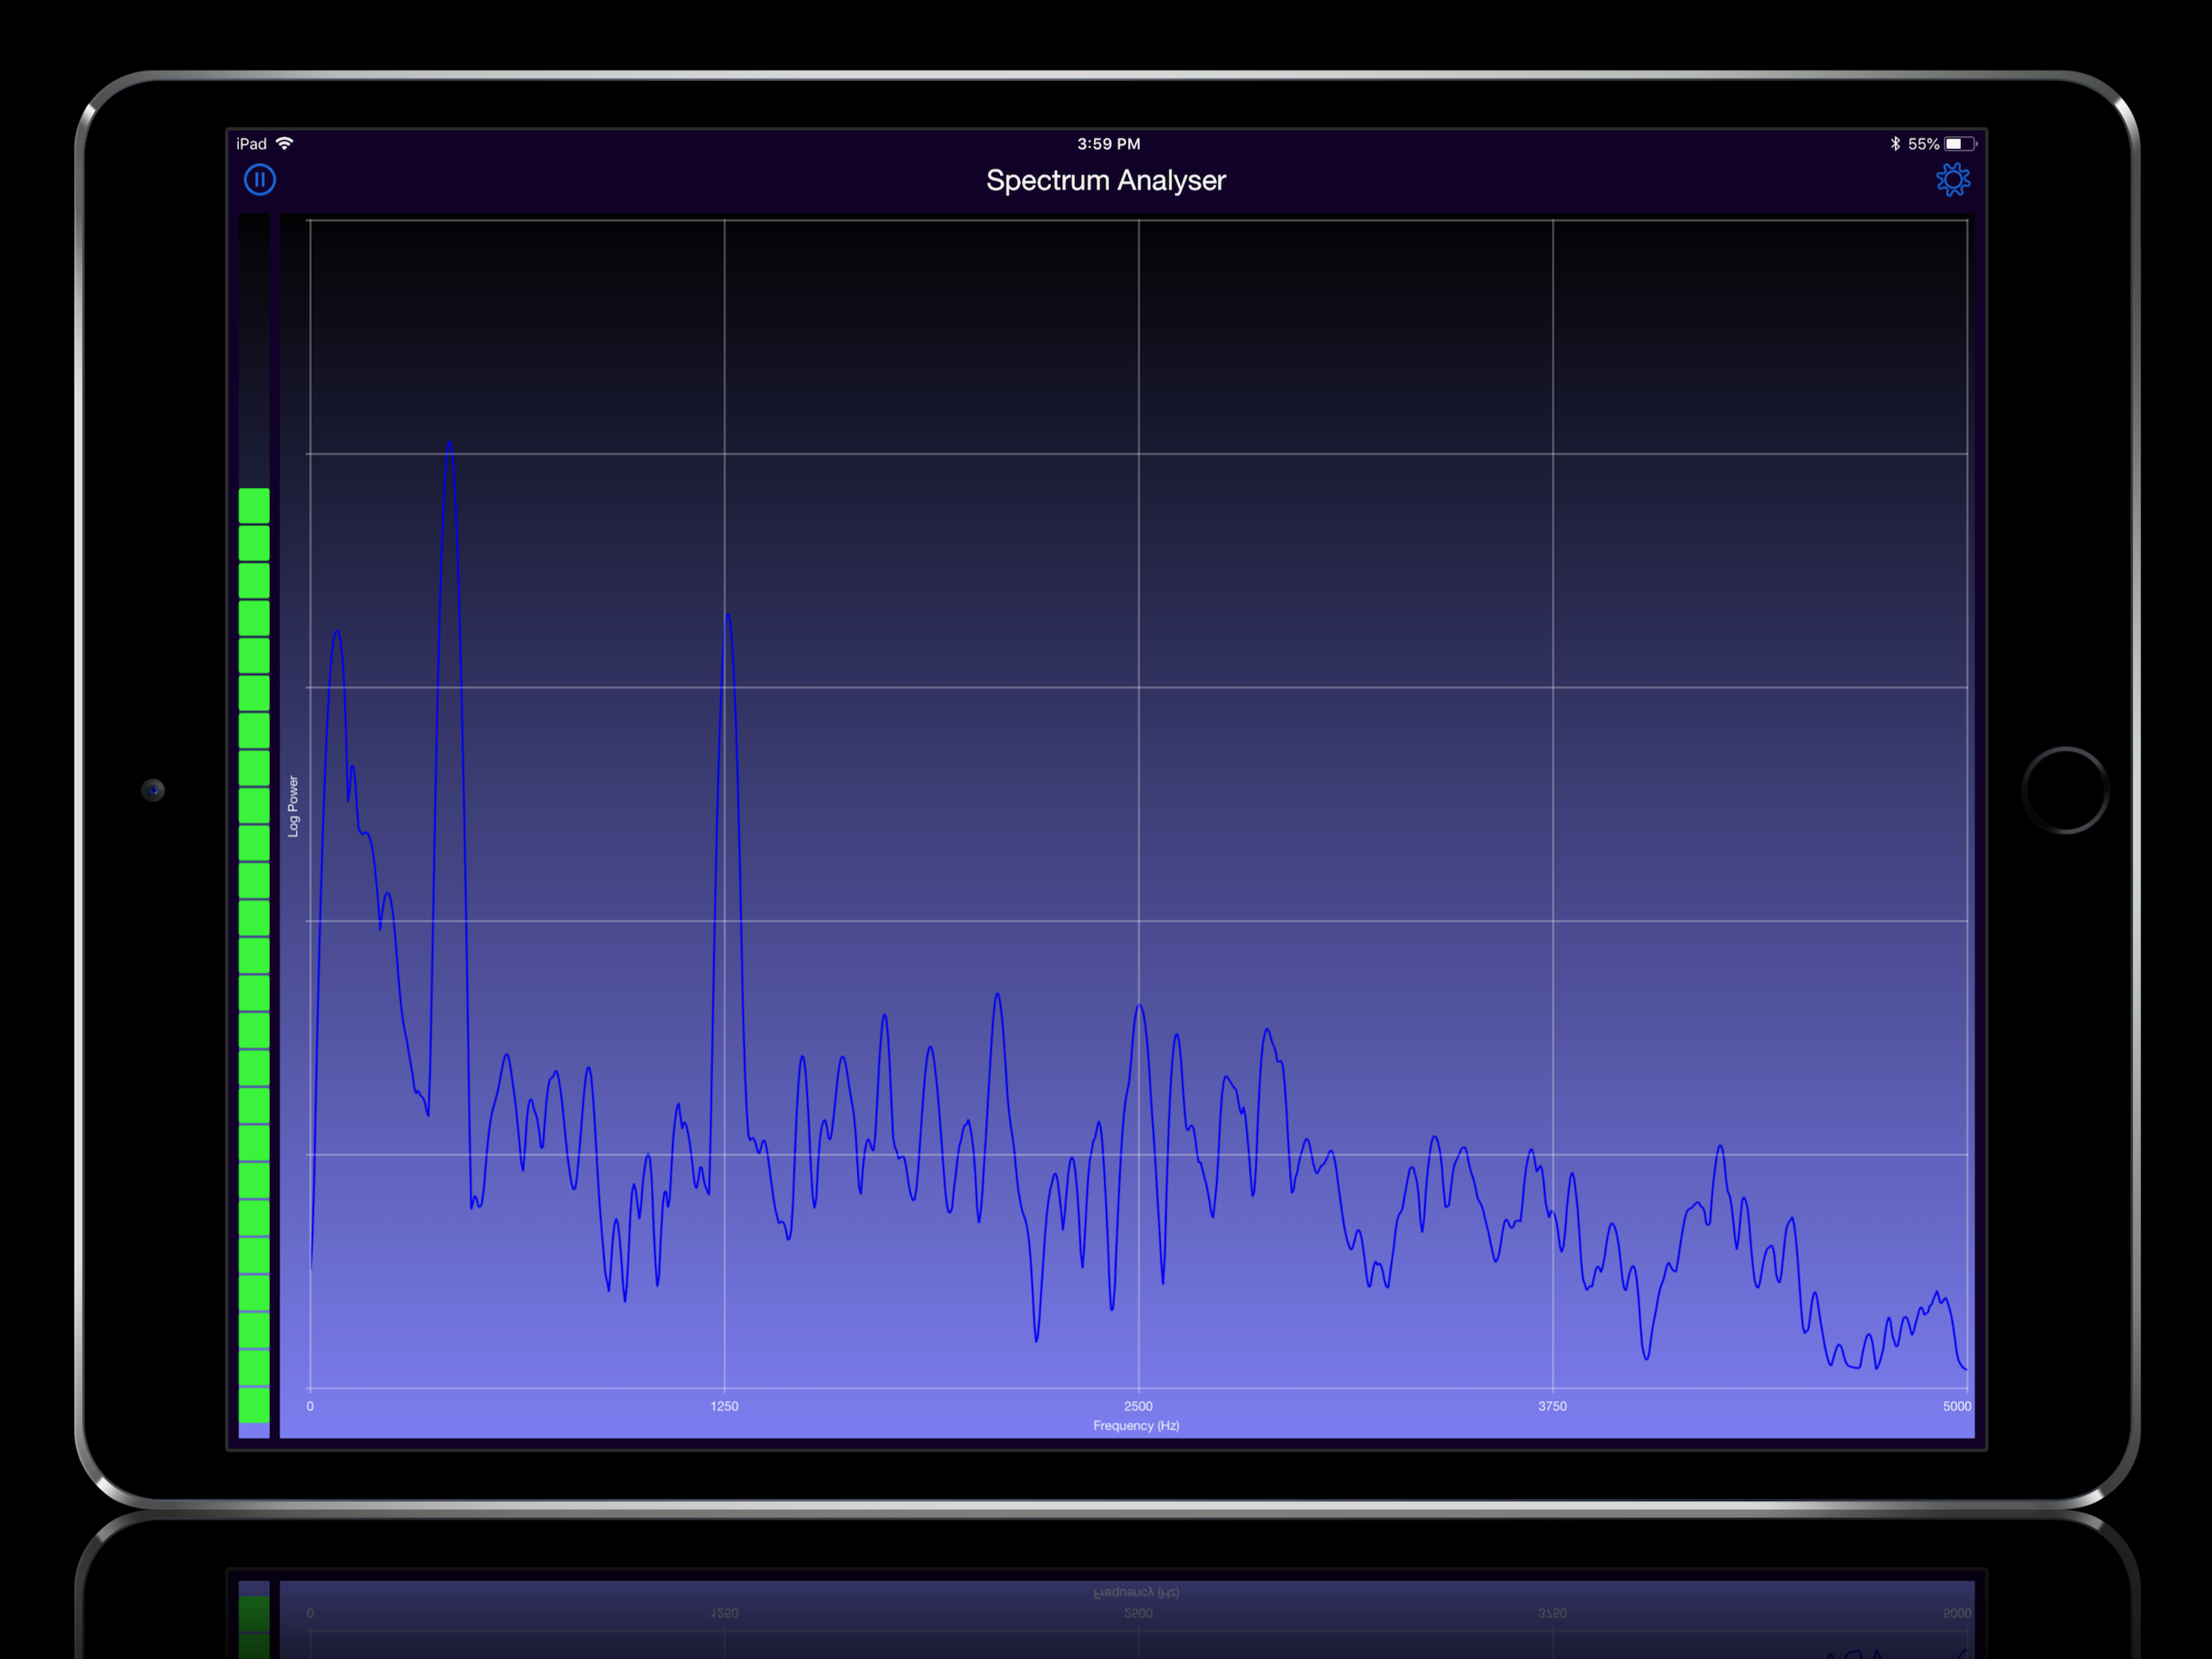Screen dimensions: 2212x1659
Task: Tap the front camera on the bezel
Action: coord(153,791)
